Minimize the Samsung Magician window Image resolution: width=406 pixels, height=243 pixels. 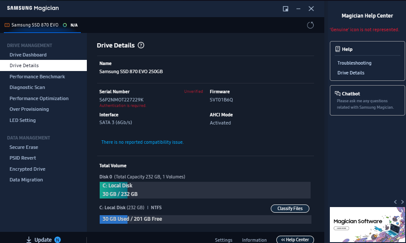(298, 9)
